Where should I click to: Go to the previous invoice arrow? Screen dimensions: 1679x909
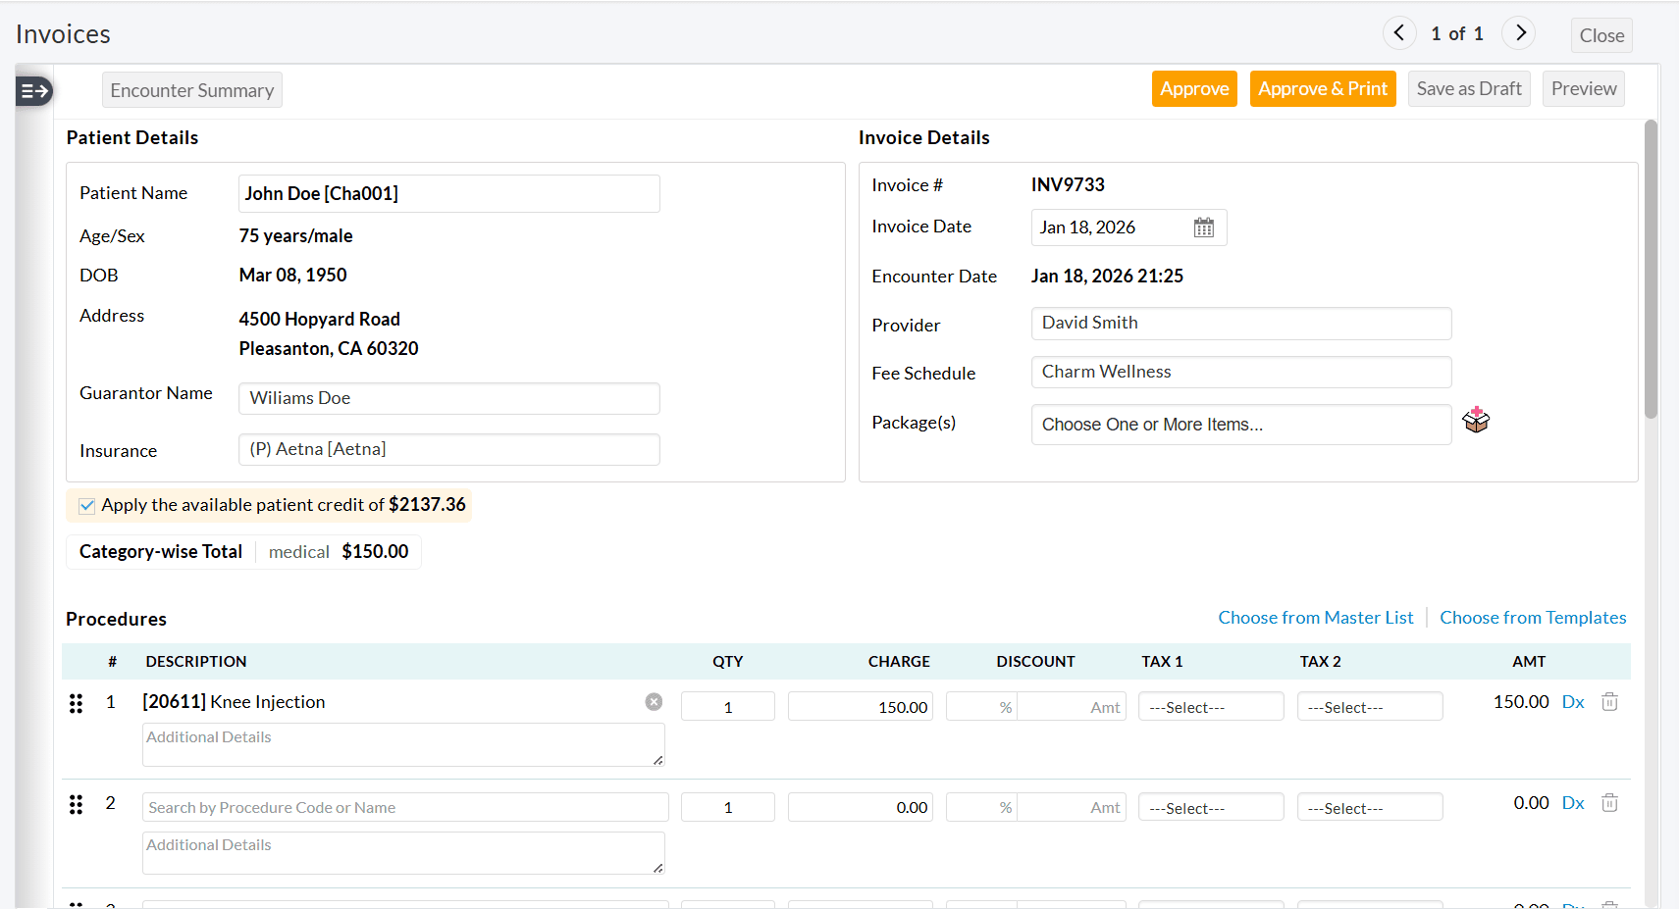tap(1398, 33)
